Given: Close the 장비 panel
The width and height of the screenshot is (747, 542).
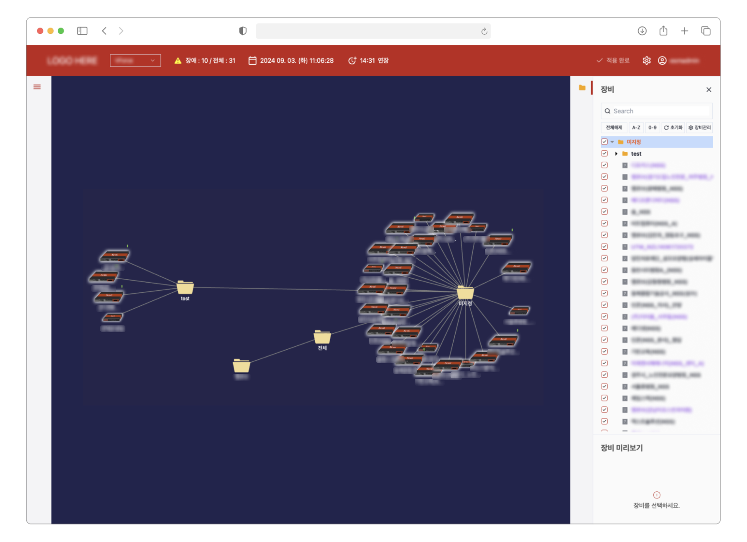Looking at the screenshot, I should [x=709, y=89].
